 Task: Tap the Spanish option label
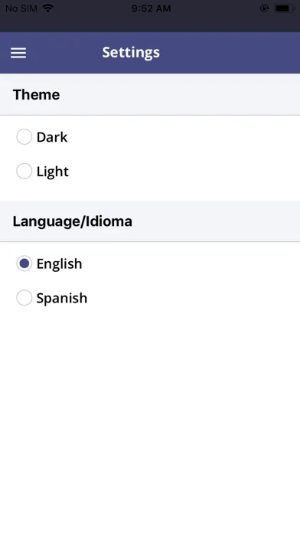(x=62, y=298)
